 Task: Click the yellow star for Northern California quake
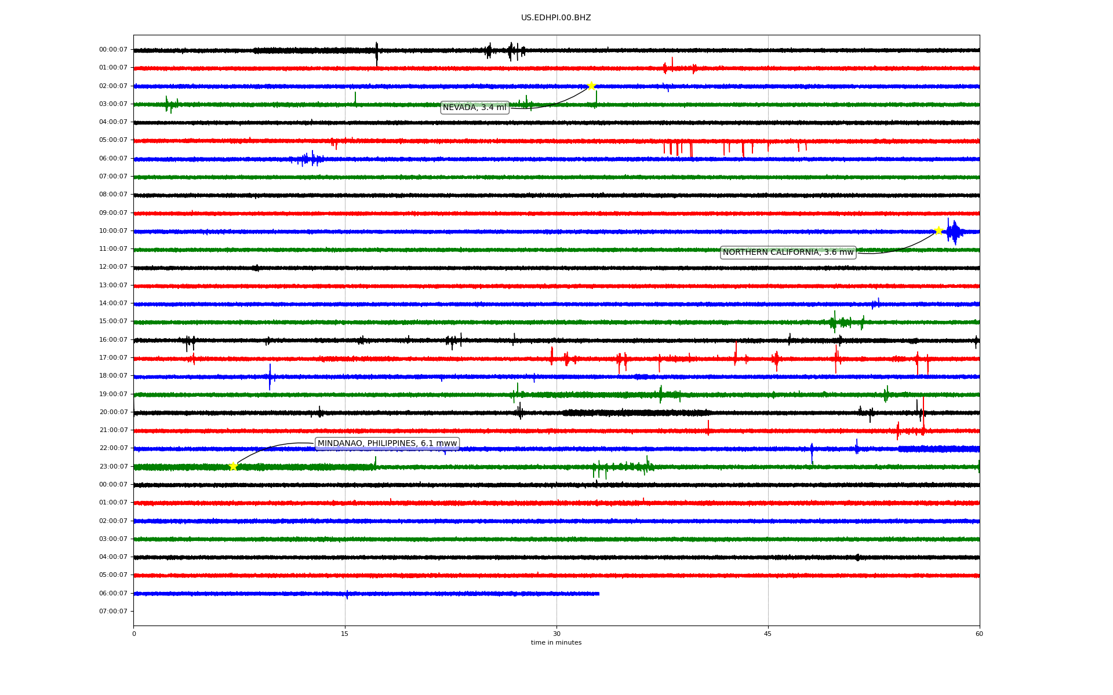tap(939, 231)
